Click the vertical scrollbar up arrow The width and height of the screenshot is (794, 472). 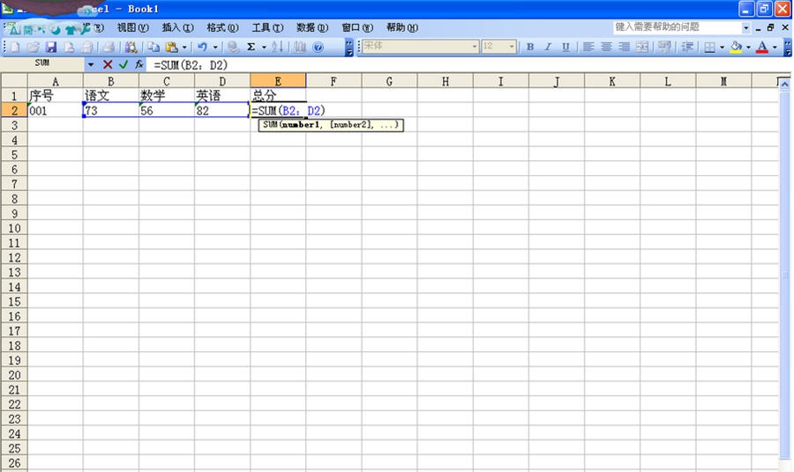(784, 85)
